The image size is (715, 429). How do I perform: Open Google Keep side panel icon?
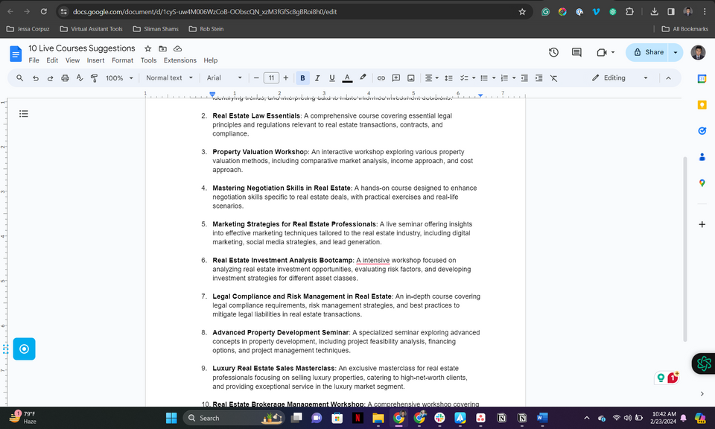coord(702,105)
